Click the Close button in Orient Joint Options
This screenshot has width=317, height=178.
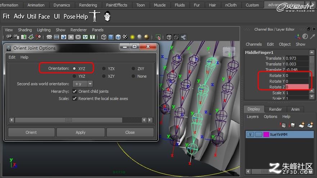pos(130,132)
